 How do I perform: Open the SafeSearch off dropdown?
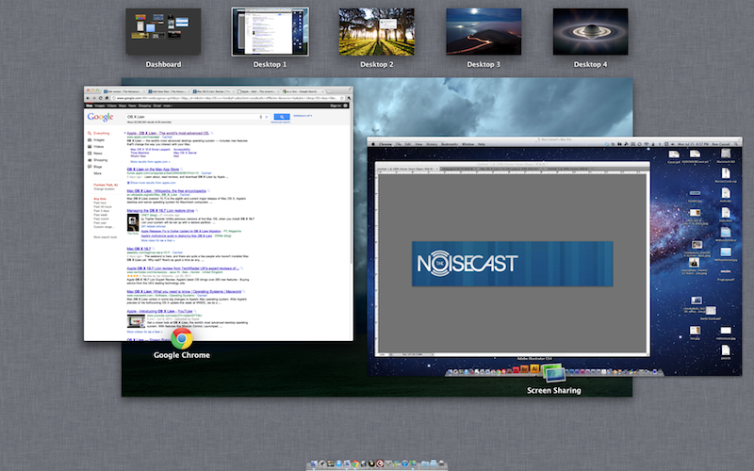(303, 116)
